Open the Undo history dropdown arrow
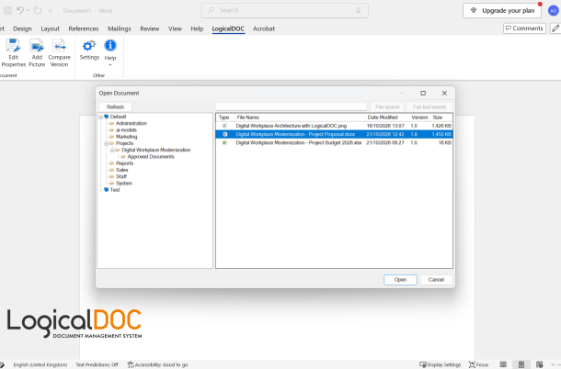Screen dimensions: 561x369 [28, 10]
